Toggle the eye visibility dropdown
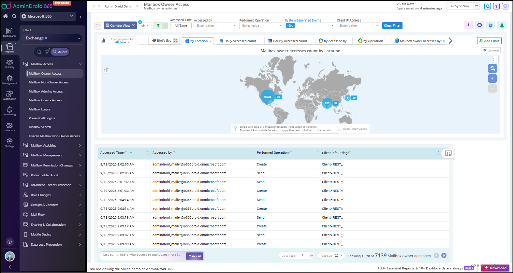This screenshot has height=273, width=513. point(145,25)
